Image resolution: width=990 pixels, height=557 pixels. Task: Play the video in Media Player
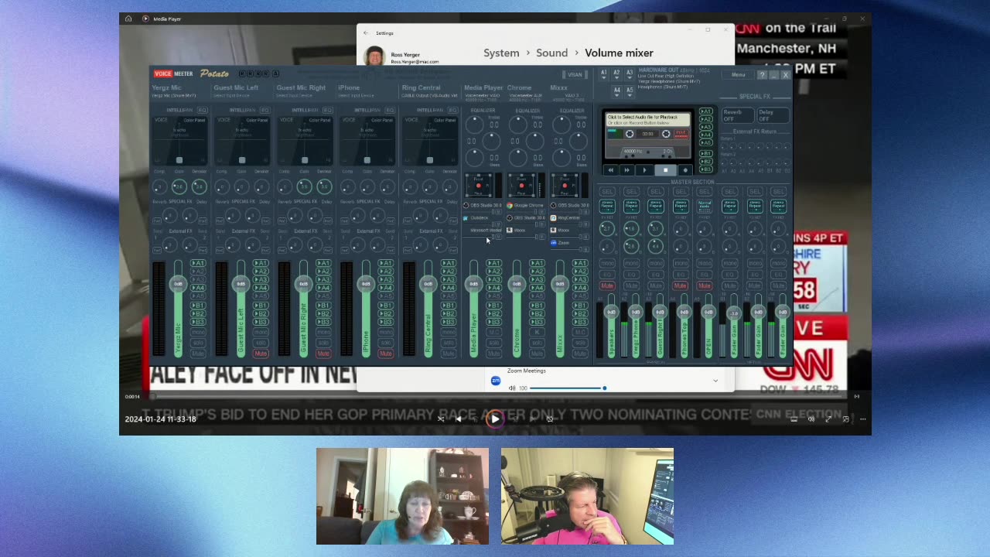(x=495, y=419)
